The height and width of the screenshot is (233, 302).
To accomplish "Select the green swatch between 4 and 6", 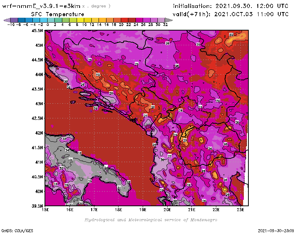I will (x=66, y=20).
